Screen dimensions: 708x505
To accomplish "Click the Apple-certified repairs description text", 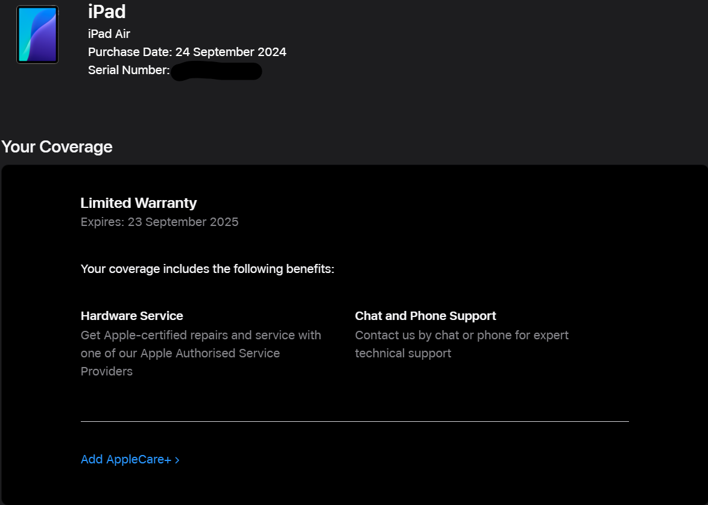I will (201, 353).
